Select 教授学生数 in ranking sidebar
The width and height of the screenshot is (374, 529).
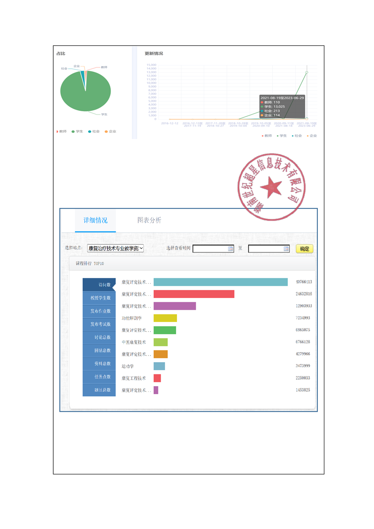tap(99, 298)
